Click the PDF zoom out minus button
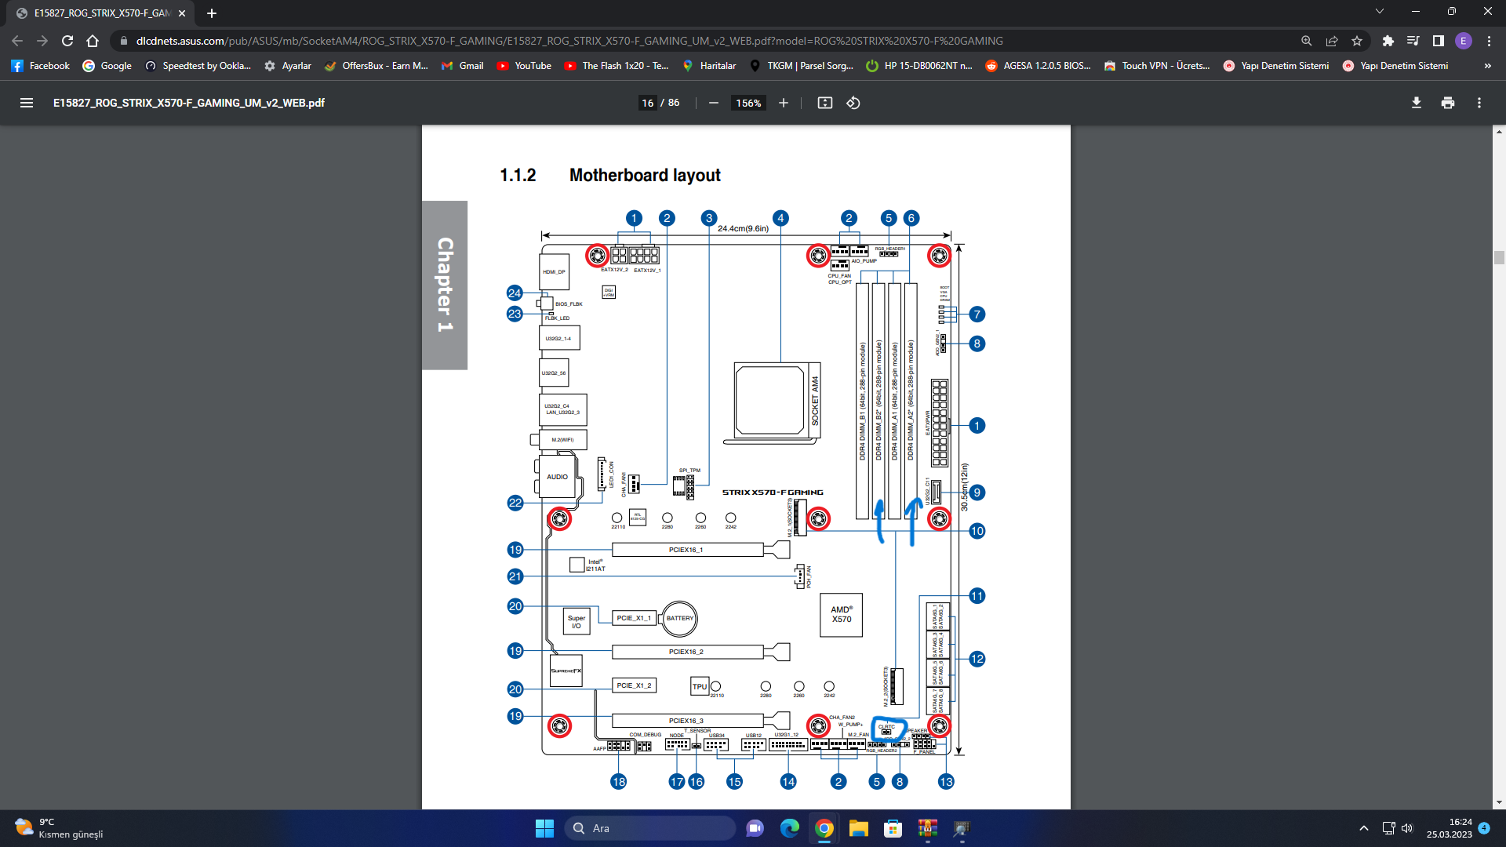The width and height of the screenshot is (1506, 847). click(x=713, y=103)
